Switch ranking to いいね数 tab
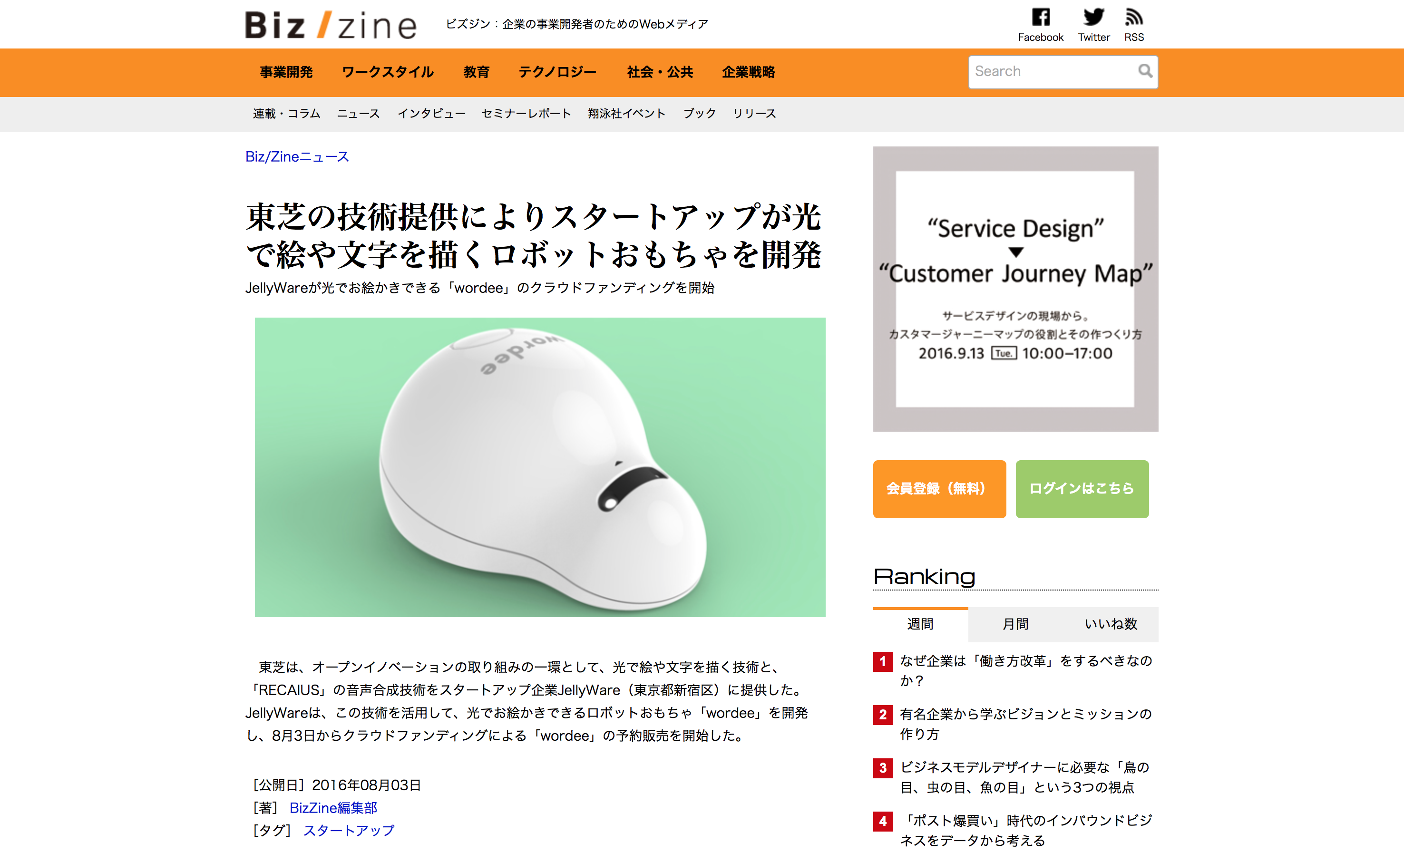 coord(1111,624)
